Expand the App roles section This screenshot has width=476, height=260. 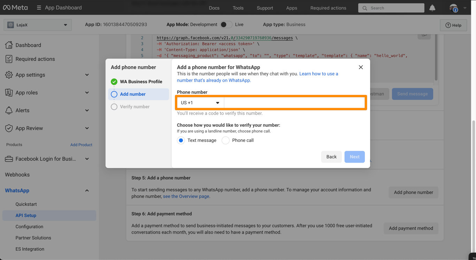[x=87, y=92]
